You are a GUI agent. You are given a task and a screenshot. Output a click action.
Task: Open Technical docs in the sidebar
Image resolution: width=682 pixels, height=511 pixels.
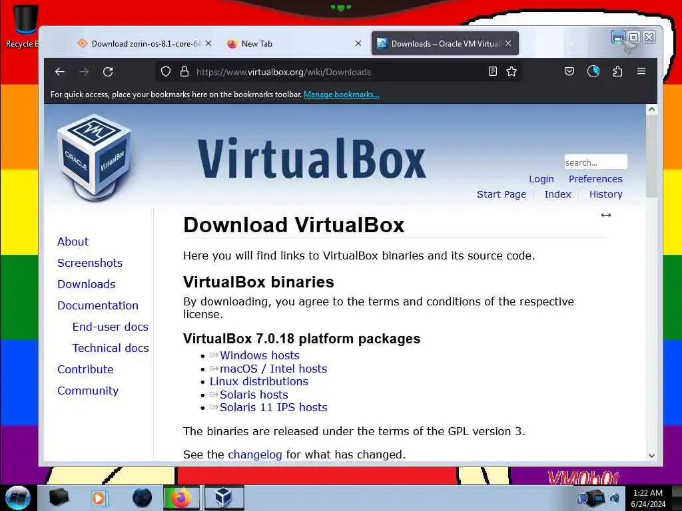pos(111,348)
